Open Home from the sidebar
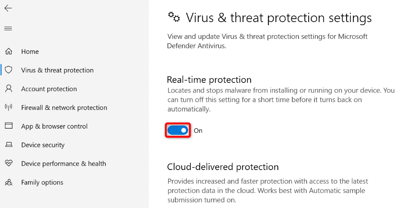Image resolution: width=398 pixels, height=208 pixels. coord(30,52)
